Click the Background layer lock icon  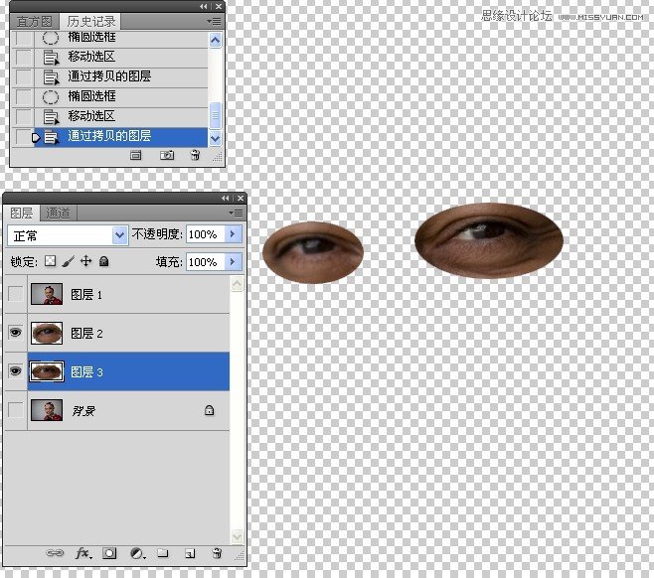pos(210,410)
